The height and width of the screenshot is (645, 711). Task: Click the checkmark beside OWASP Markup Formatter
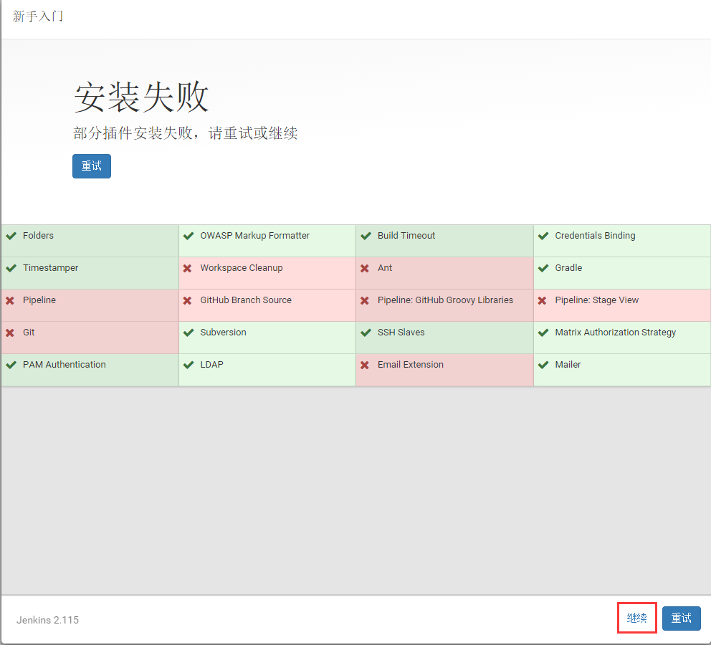189,236
